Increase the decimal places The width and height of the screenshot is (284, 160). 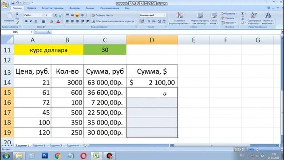[159, 21]
